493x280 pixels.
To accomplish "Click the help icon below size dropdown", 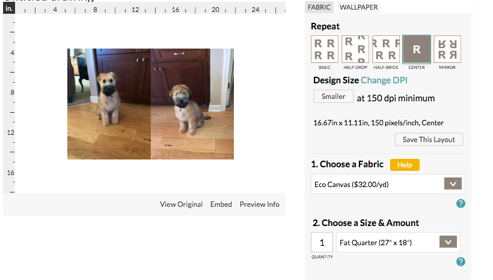I will coord(461,261).
